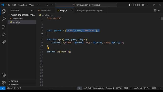Open notifications bell in status bar
The height and width of the screenshot is (92, 163).
pos(159,88)
